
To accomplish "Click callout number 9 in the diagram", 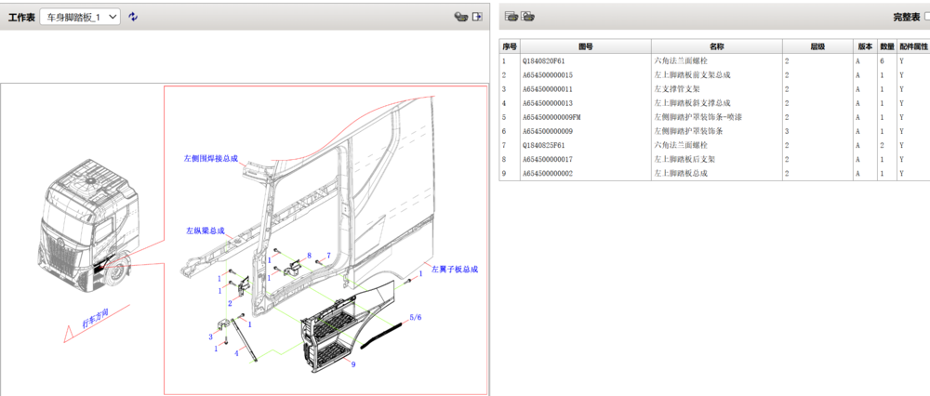I will tap(353, 364).
